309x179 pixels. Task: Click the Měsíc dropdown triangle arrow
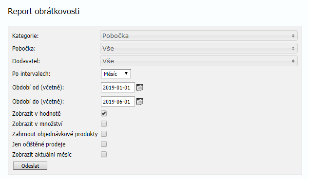tap(126, 73)
